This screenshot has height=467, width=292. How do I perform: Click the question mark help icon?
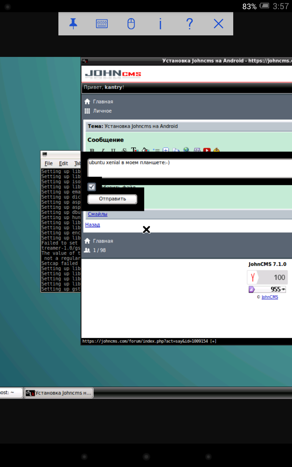point(189,24)
